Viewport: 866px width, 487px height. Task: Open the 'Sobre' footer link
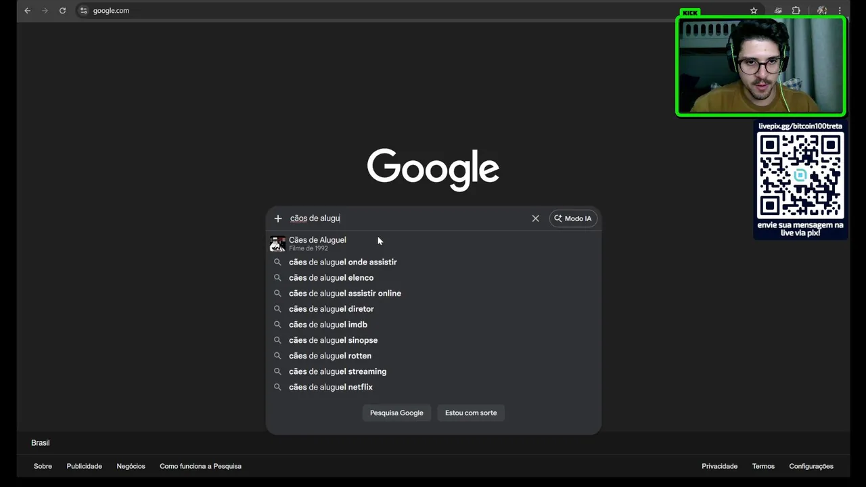[43, 466]
